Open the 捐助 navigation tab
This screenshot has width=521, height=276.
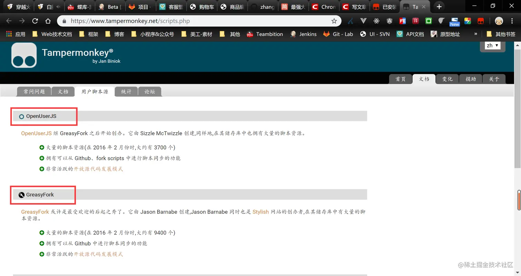(471, 79)
